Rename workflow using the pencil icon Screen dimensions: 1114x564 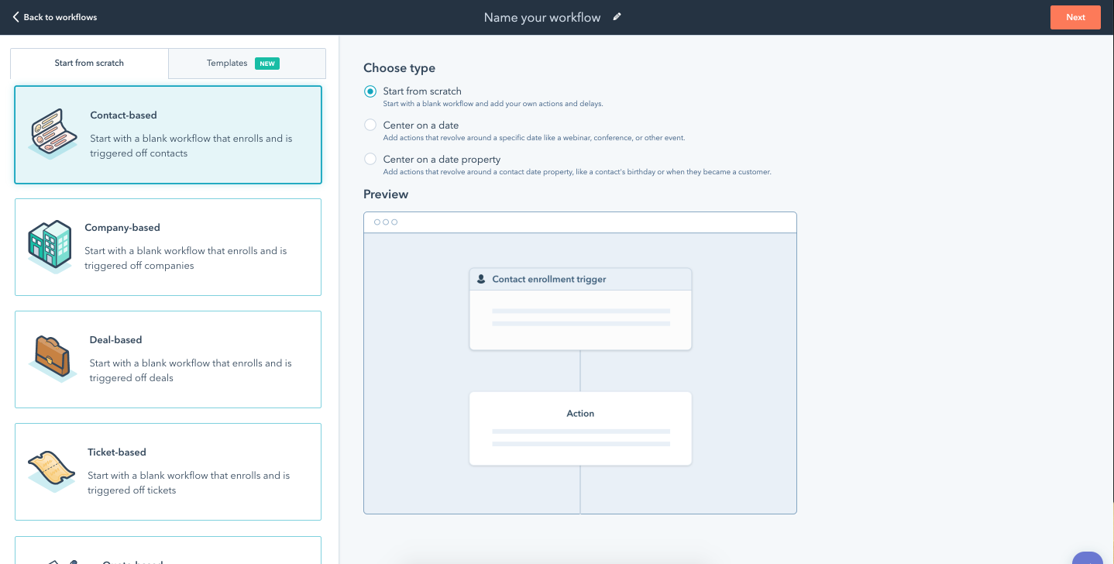616,16
